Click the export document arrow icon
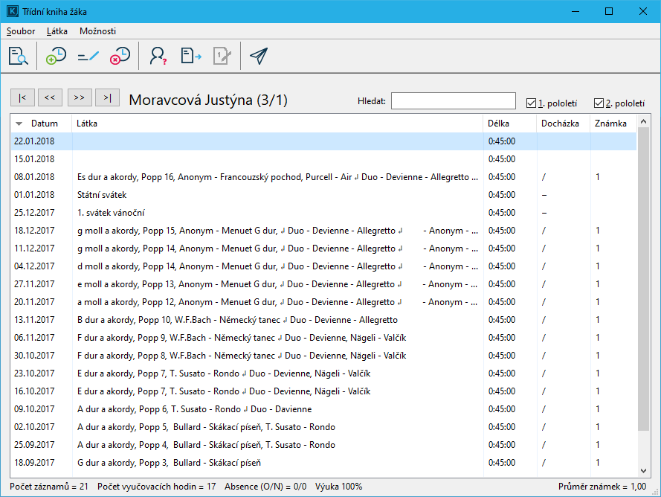 191,57
